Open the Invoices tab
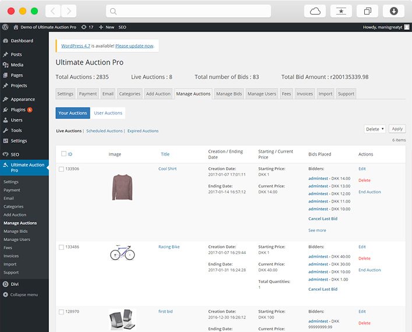 pos(305,94)
